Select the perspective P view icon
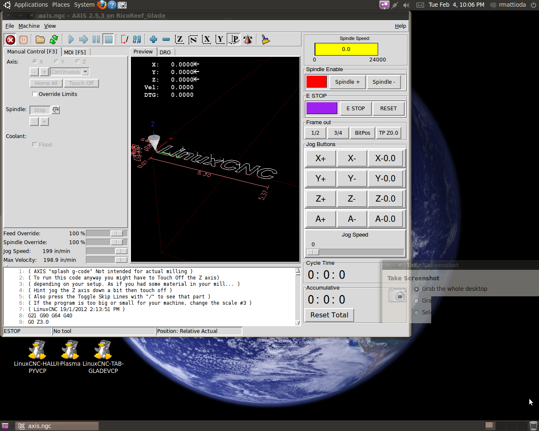 pos(234,40)
